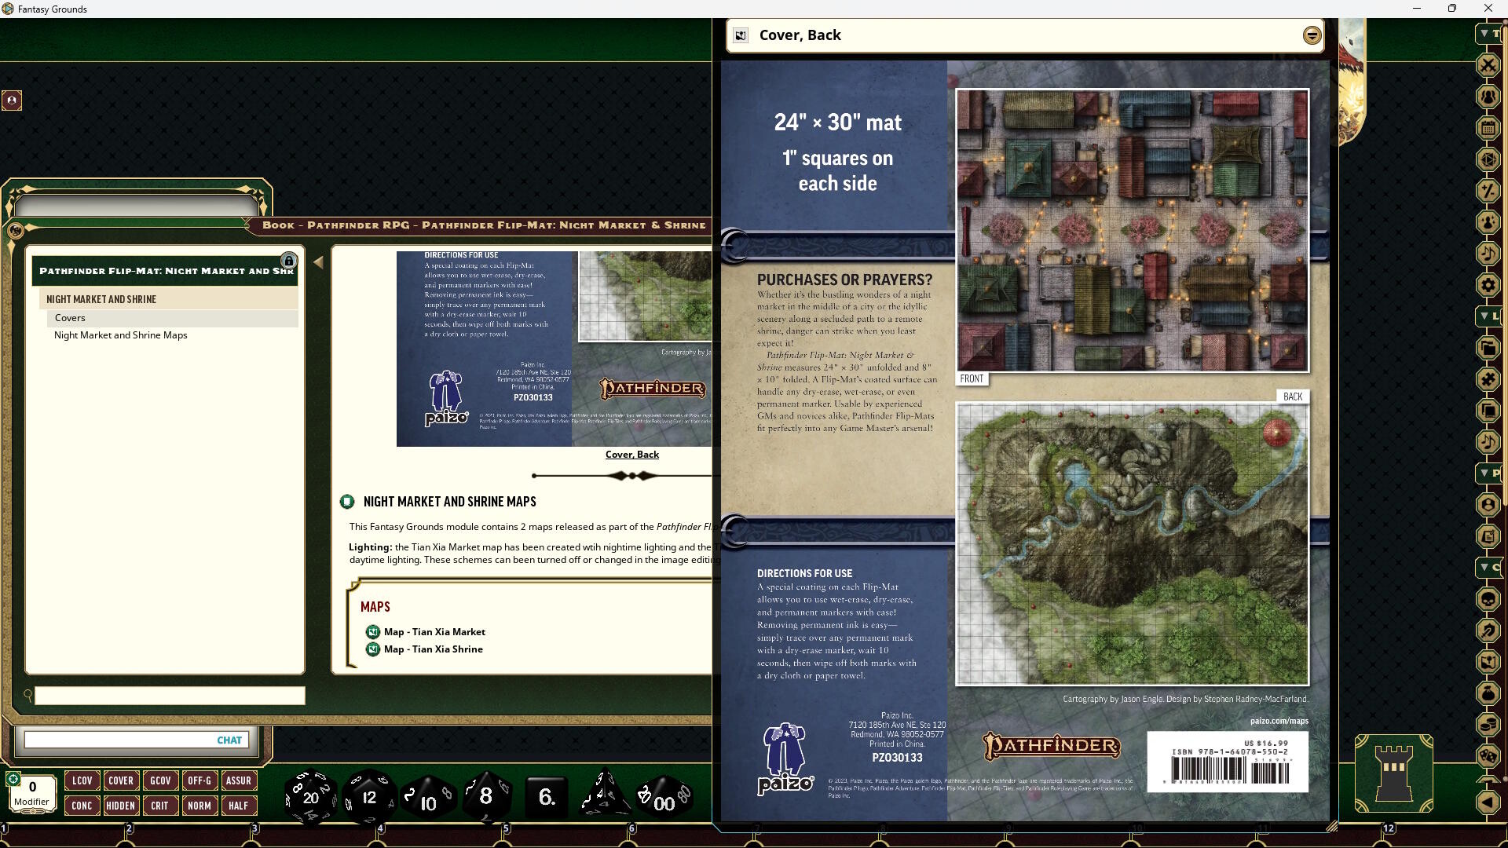Image resolution: width=1508 pixels, height=848 pixels.
Task: Toggle the LCOV modifier button
Action: point(82,780)
